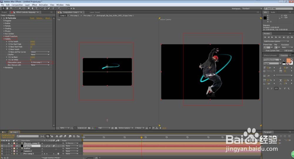
Task: Select the Brush tool
Action: [x=42, y=9]
